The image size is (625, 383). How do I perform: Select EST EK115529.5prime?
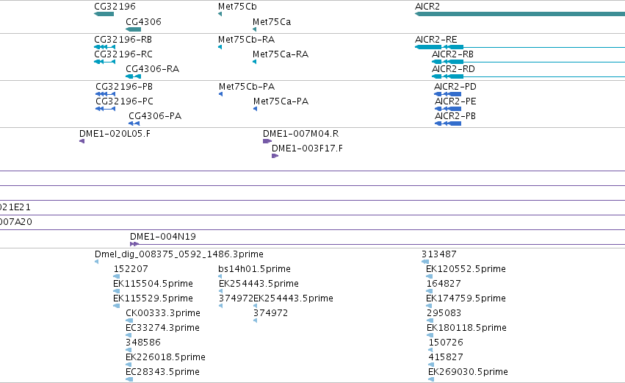[153, 298]
